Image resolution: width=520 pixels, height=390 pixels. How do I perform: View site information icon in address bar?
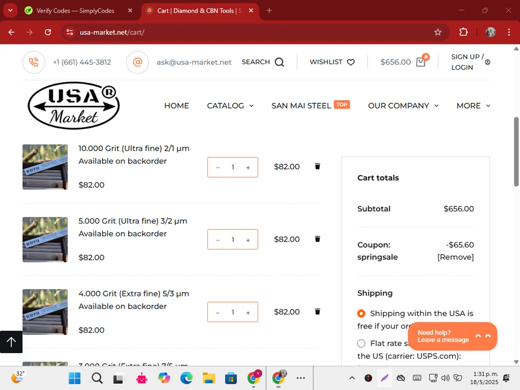coord(70,32)
